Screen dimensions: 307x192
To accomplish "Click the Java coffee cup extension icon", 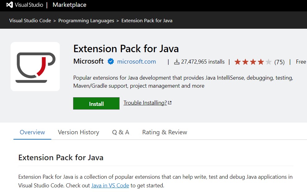I will (x=35, y=67).
